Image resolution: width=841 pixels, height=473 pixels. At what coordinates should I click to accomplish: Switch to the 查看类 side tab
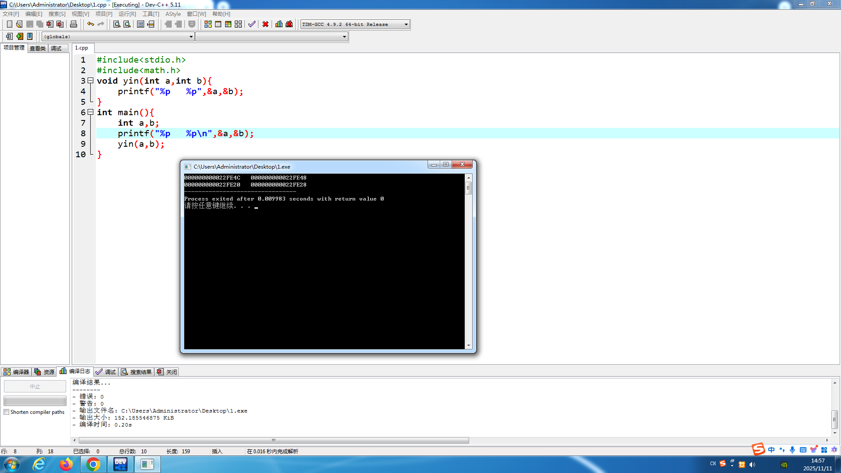coord(38,48)
